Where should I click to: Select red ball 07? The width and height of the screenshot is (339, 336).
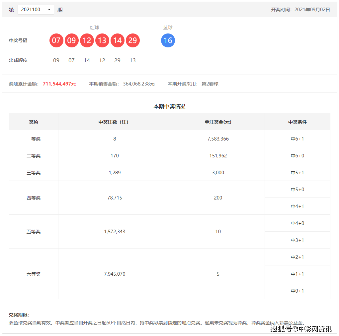(x=56, y=40)
